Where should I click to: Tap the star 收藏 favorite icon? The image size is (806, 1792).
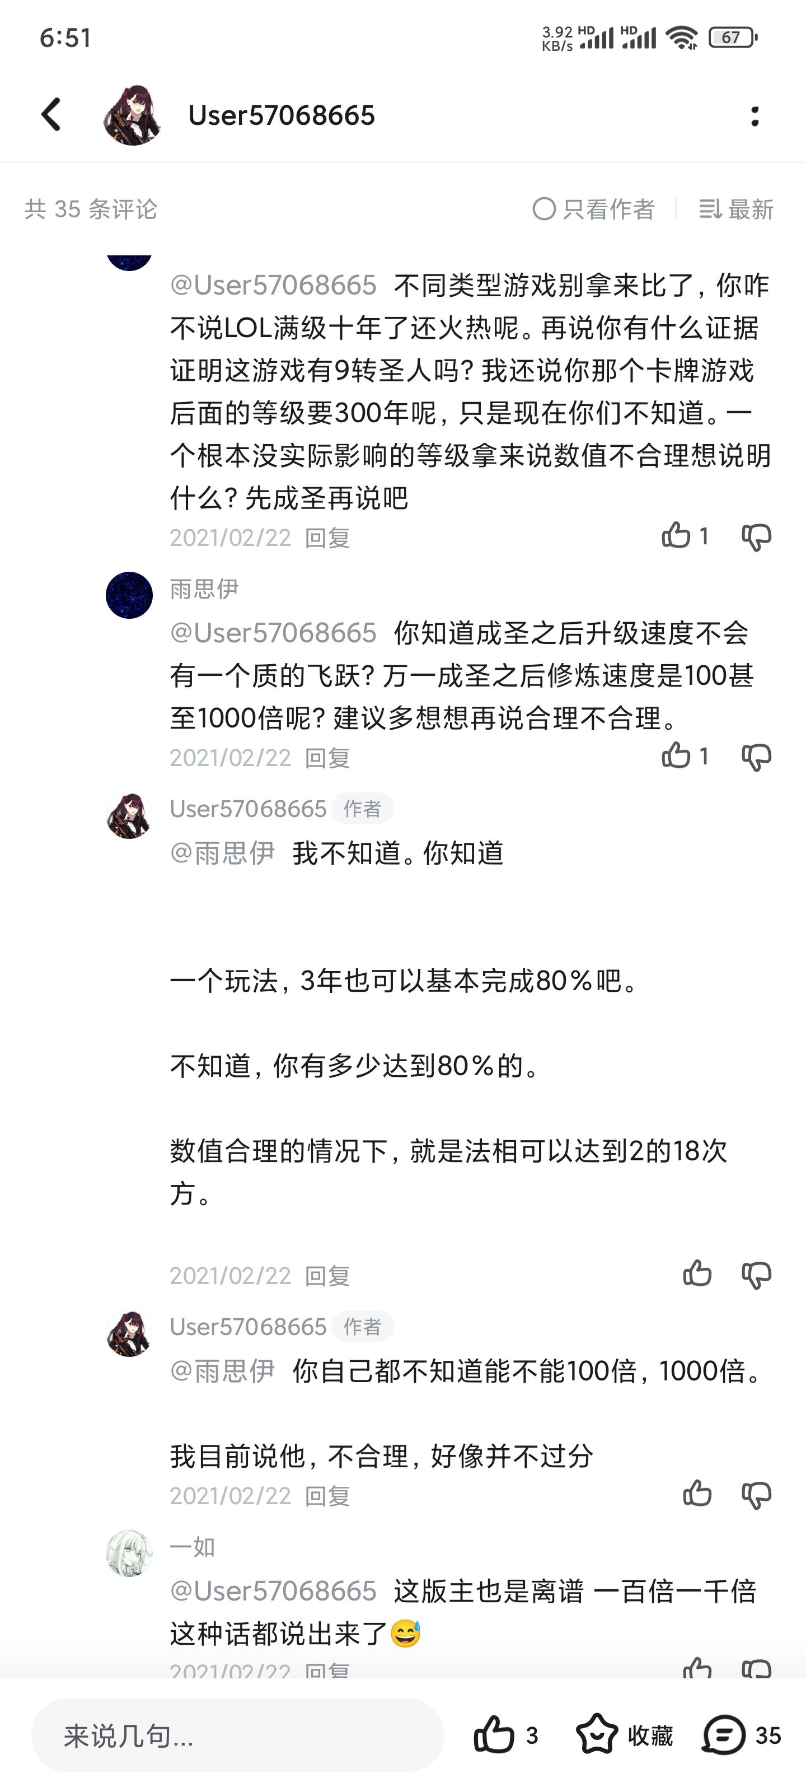click(x=597, y=1735)
